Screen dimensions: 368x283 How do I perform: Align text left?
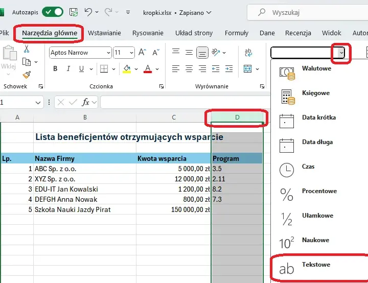tap(176, 69)
